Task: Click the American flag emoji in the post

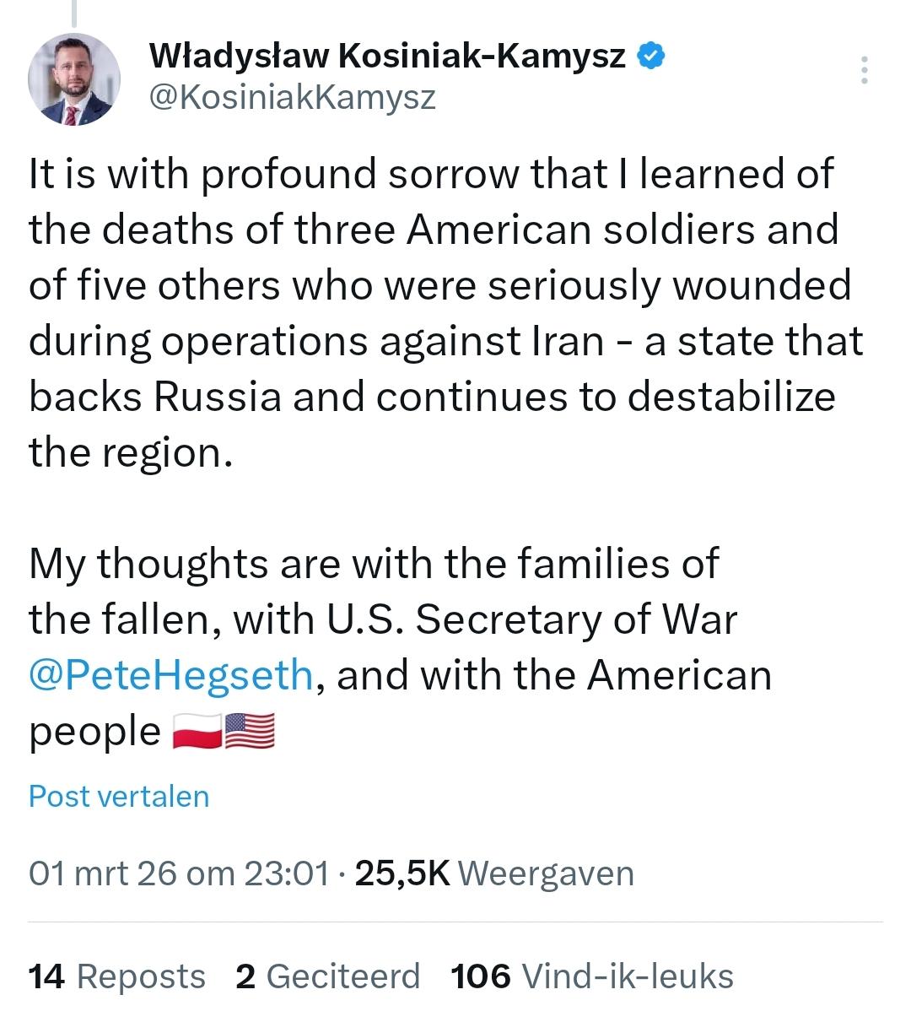Action: [251, 731]
